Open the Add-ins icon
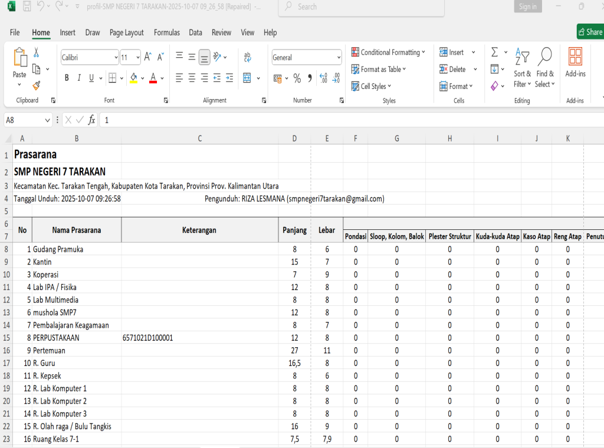This screenshot has width=604, height=448. pyautogui.click(x=575, y=62)
